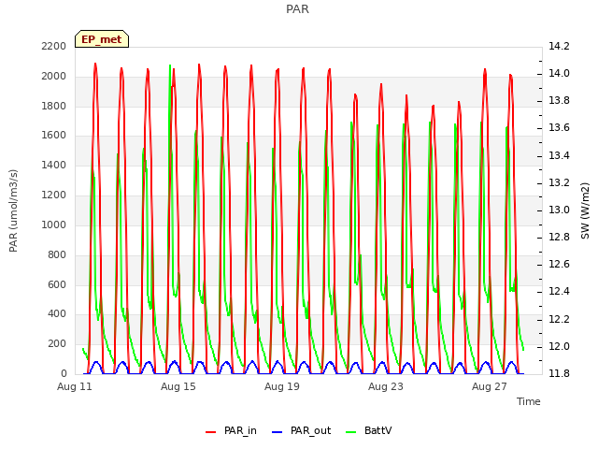This screenshot has height=449, width=598.
Task: Click the 12.0 right axis tick
Action: [x=559, y=346]
